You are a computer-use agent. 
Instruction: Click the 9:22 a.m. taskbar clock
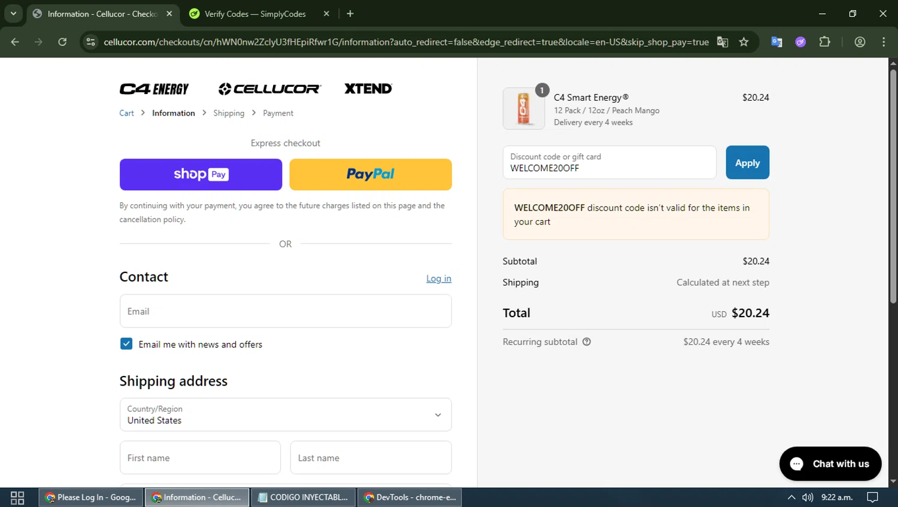(837, 497)
